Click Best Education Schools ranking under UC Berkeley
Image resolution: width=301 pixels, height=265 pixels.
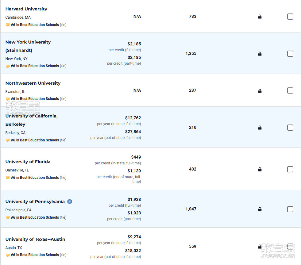39,140
